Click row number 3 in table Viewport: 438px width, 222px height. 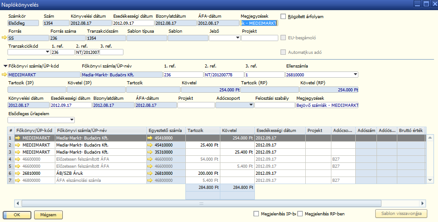pyautogui.click(x=11, y=152)
